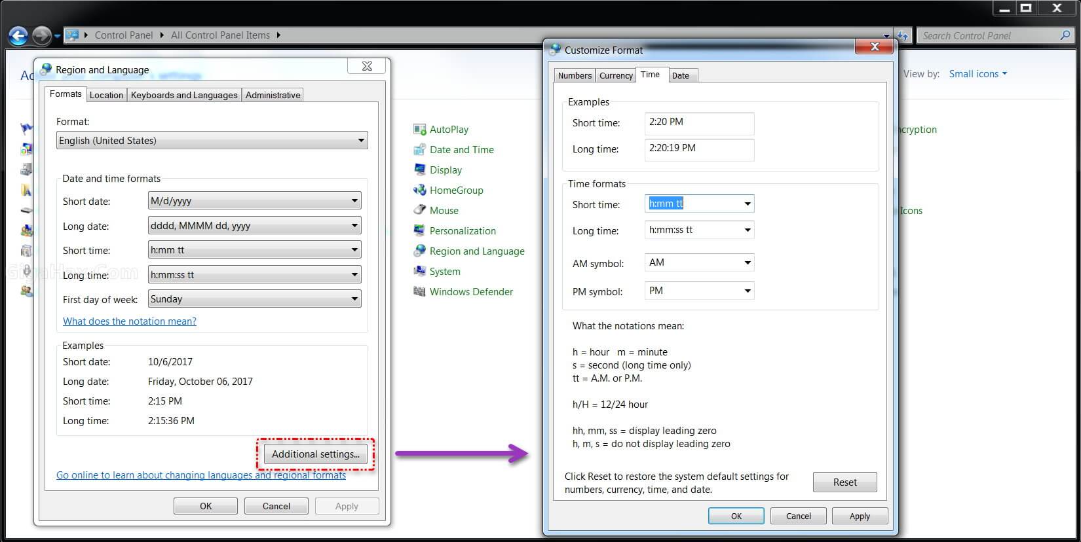Click the Additional settings button
This screenshot has height=542, width=1081.
[315, 454]
